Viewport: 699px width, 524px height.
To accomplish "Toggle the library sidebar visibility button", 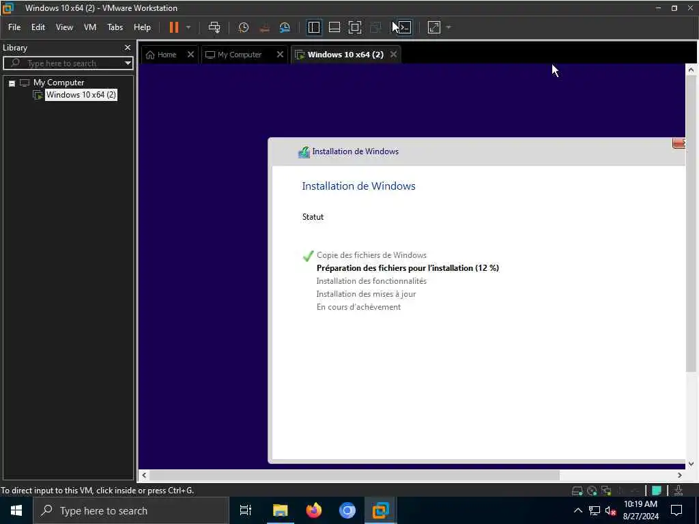I will [314, 27].
